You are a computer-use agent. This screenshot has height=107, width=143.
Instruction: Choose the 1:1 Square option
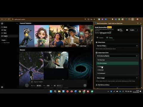click(x=117, y=67)
